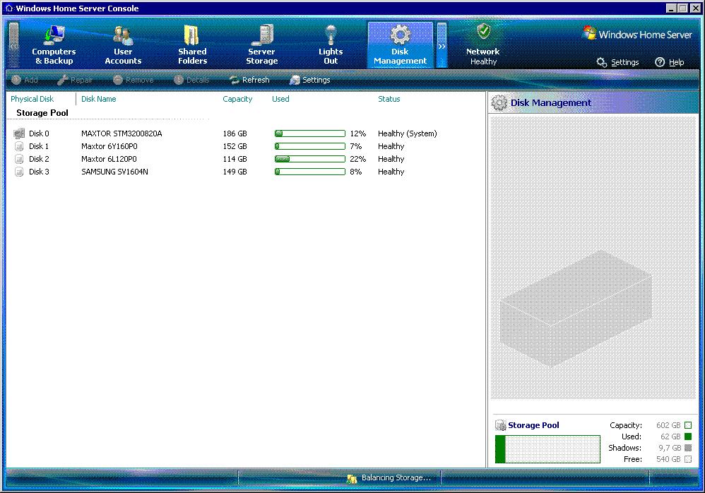Click disk name Maxtor 6L120P0
The height and width of the screenshot is (493, 705).
[x=109, y=159]
